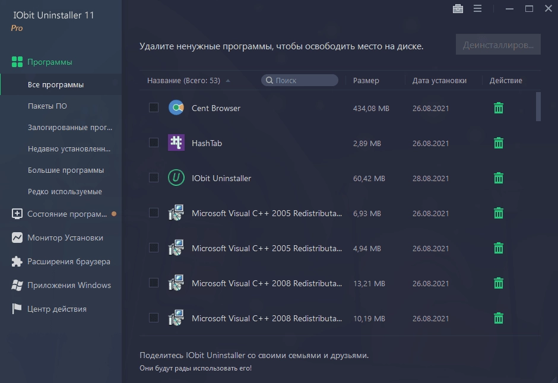Screen dimensions: 558x383
Task: Click installer icon of 6,93 MB Visual C++ 2005
Action: [x=176, y=213]
